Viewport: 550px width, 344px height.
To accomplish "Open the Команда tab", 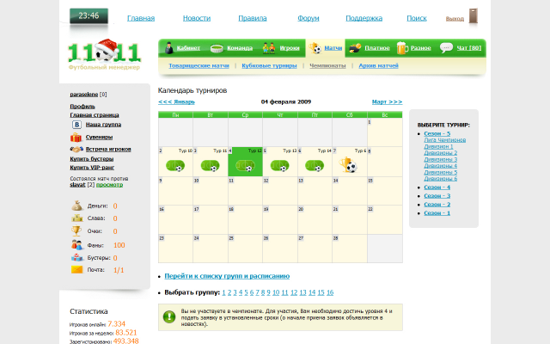I will pyautogui.click(x=240, y=48).
